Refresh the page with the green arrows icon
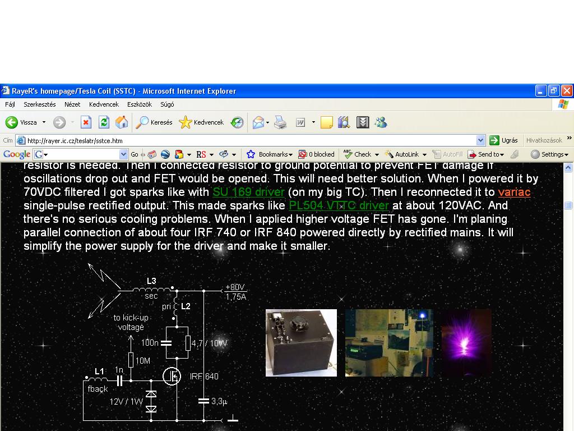 [104, 122]
